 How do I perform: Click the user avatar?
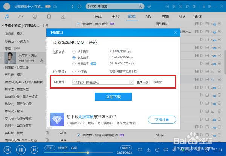7,6
